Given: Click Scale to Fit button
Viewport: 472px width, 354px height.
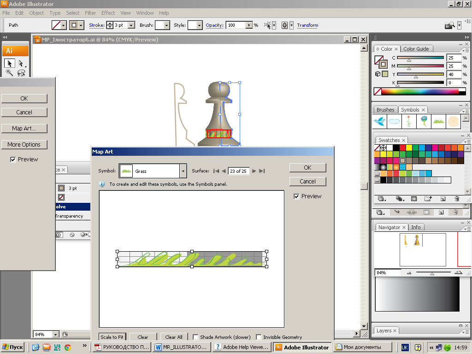Looking at the screenshot, I should (x=112, y=337).
